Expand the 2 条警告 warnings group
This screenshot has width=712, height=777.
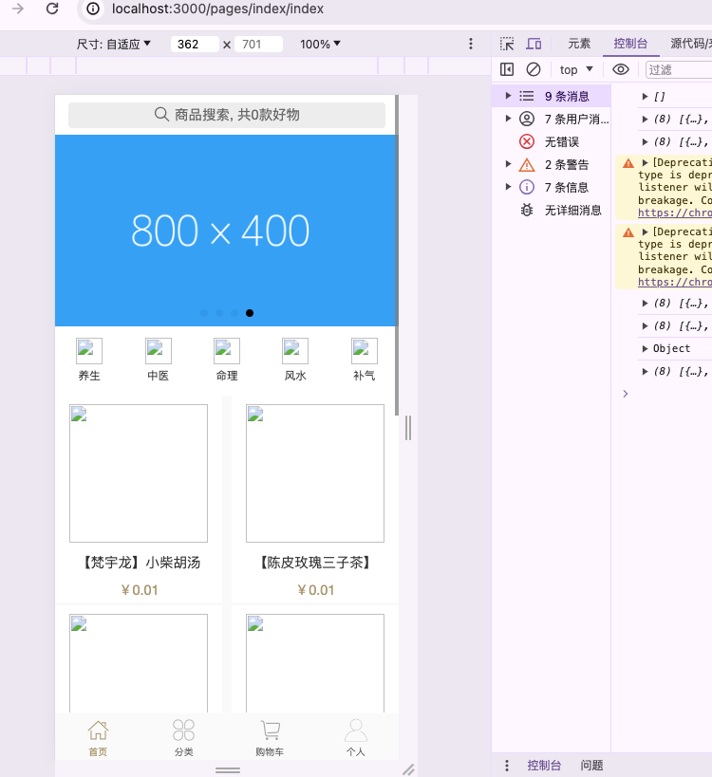pos(566,164)
